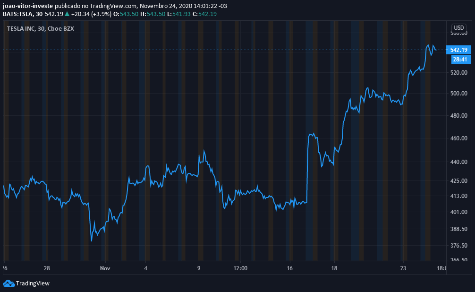Image resolution: width=475 pixels, height=292 pixels.
Task: Click the +20.34 (+3.9%) change value
Action: click(x=91, y=14)
